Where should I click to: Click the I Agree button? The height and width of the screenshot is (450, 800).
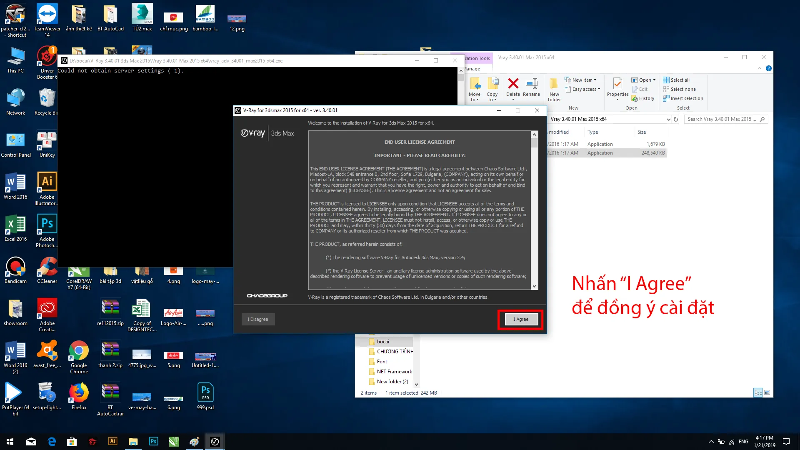(521, 319)
